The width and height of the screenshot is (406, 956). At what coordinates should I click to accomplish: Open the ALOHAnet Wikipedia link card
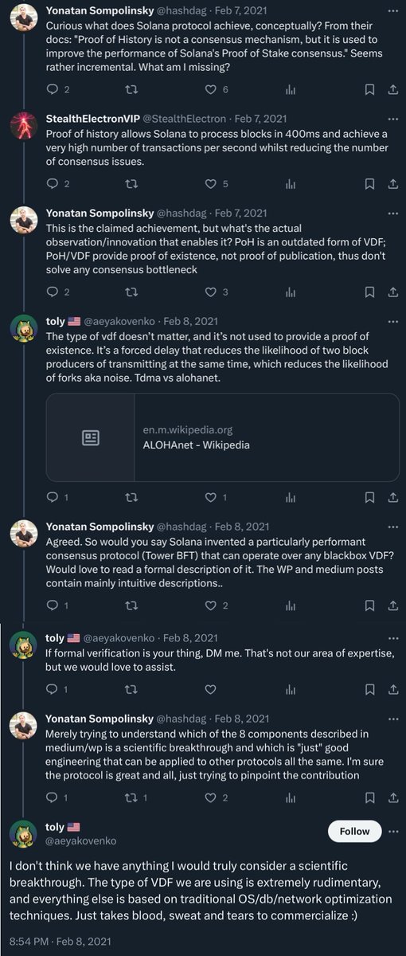click(x=223, y=437)
